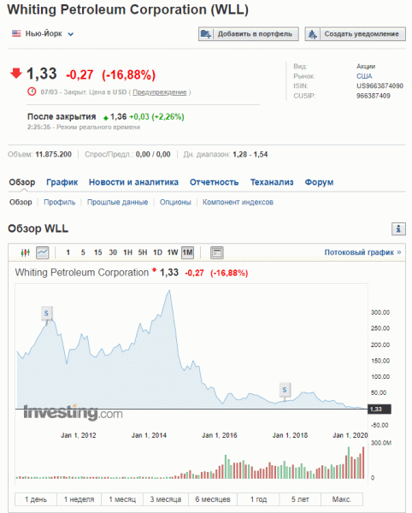Set chart interval to 5H
This screenshot has height=513, width=412.
(x=143, y=252)
